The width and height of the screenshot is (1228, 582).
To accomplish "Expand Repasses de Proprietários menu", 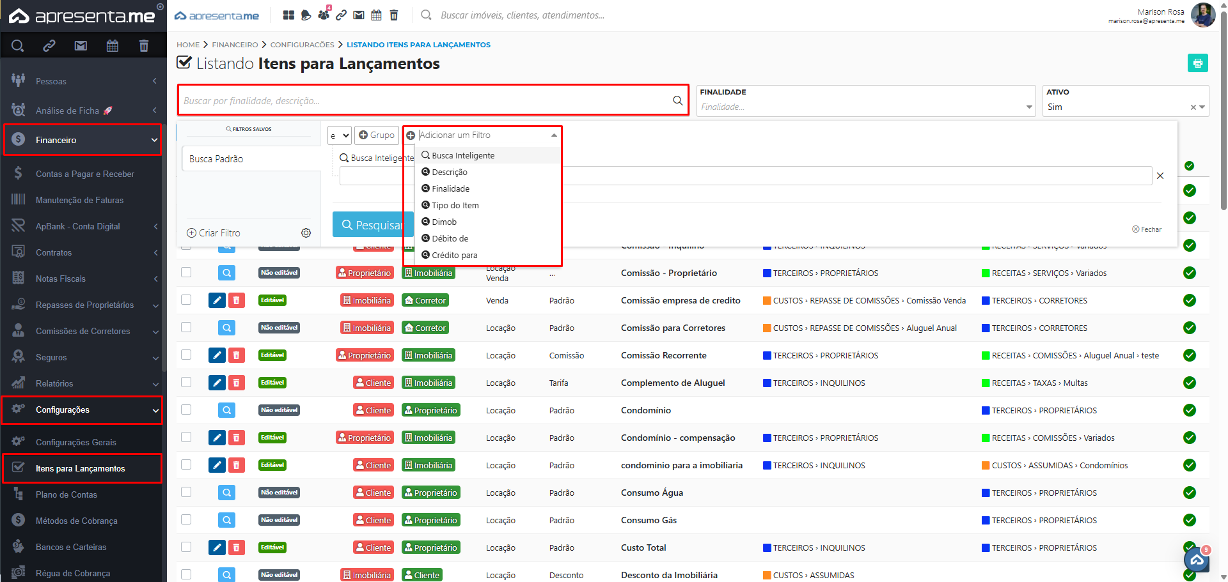I will [84, 305].
